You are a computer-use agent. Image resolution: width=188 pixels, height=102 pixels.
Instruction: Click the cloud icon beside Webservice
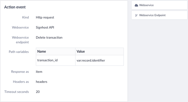pyautogui.click(x=136, y=5)
